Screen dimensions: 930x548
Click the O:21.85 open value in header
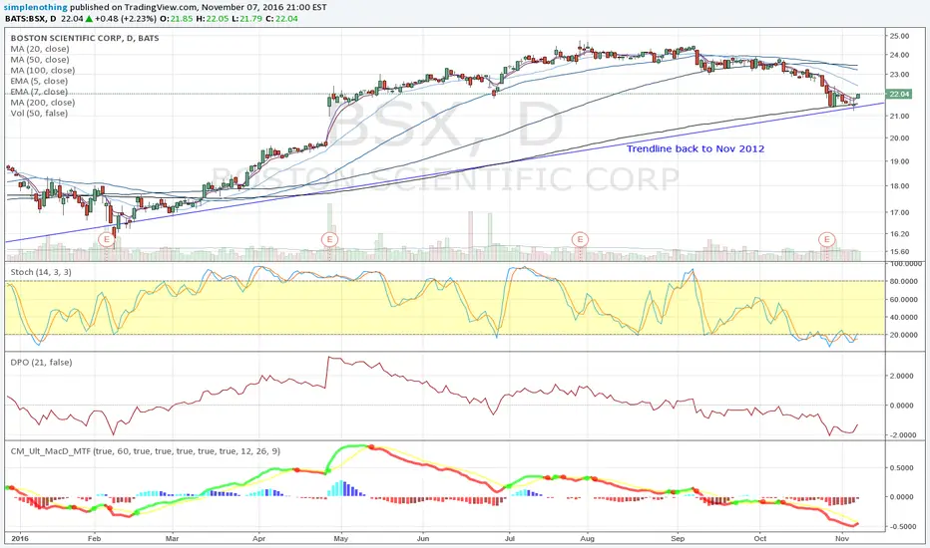[177, 18]
